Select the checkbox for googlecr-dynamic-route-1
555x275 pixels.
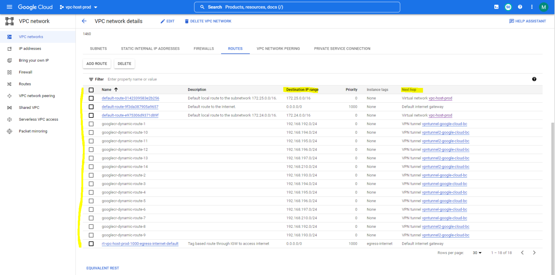(91, 124)
